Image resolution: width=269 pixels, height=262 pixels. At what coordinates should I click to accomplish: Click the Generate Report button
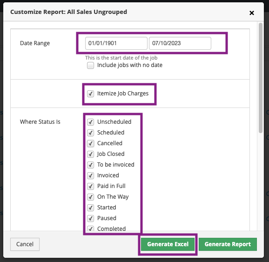click(x=228, y=244)
